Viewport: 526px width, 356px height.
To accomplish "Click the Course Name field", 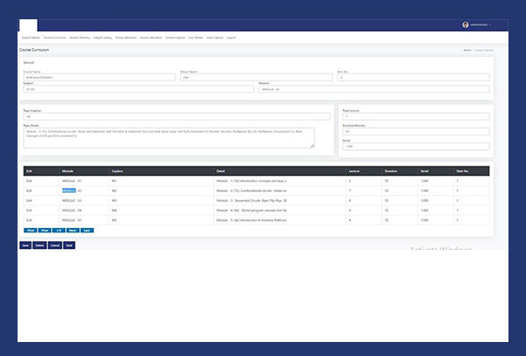I will click(98, 77).
